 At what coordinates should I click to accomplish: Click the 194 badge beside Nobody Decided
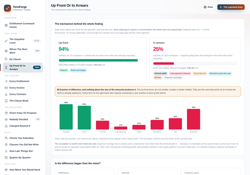pos(38,119)
